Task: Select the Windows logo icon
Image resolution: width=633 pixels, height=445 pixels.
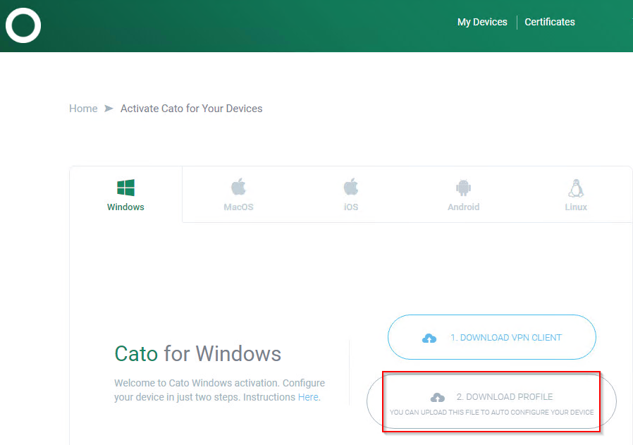Action: click(125, 185)
